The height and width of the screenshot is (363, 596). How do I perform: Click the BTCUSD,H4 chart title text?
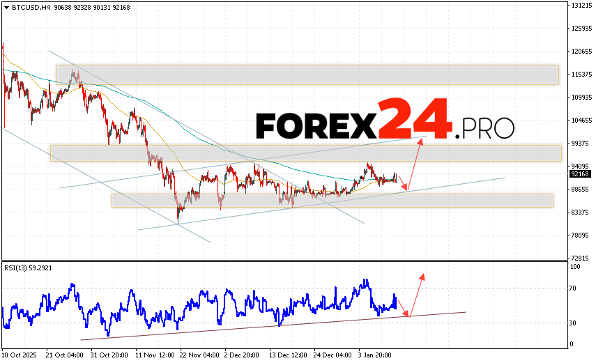pos(27,6)
